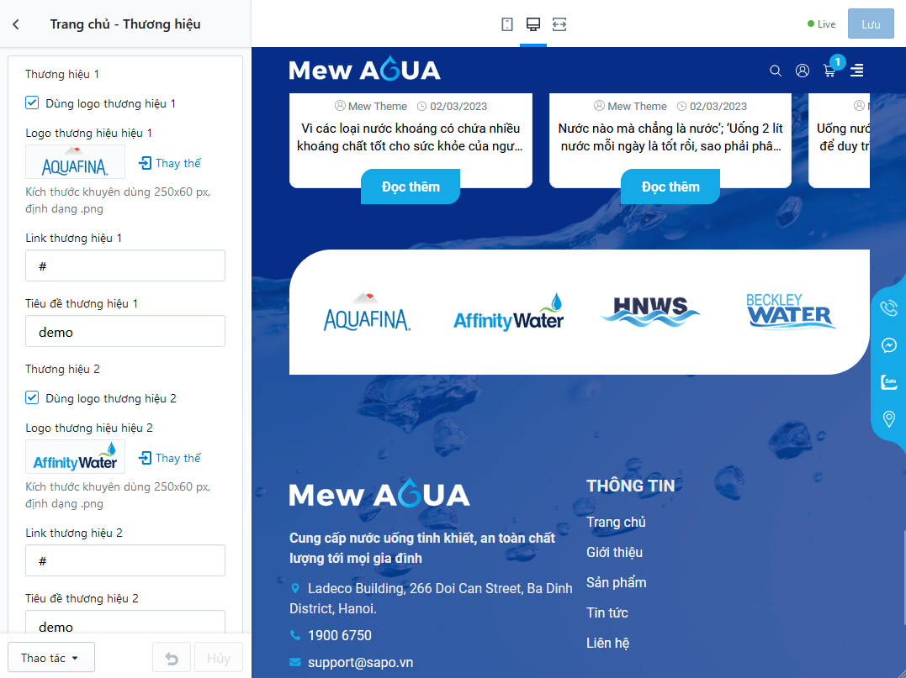The image size is (906, 678).
Task: Click the Messenger floating icon
Action: (888, 345)
